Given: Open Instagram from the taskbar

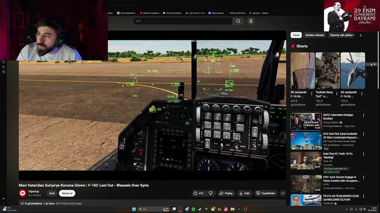Looking at the screenshot, I should pyautogui.click(x=226, y=209).
